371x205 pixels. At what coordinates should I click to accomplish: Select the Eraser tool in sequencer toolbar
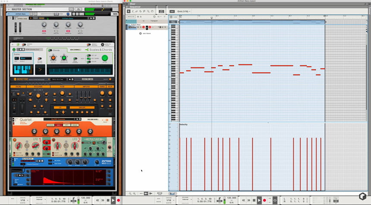coord(136,11)
